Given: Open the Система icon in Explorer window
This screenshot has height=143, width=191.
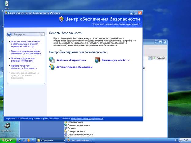Looking at the screenshot, I should coord(66,128).
